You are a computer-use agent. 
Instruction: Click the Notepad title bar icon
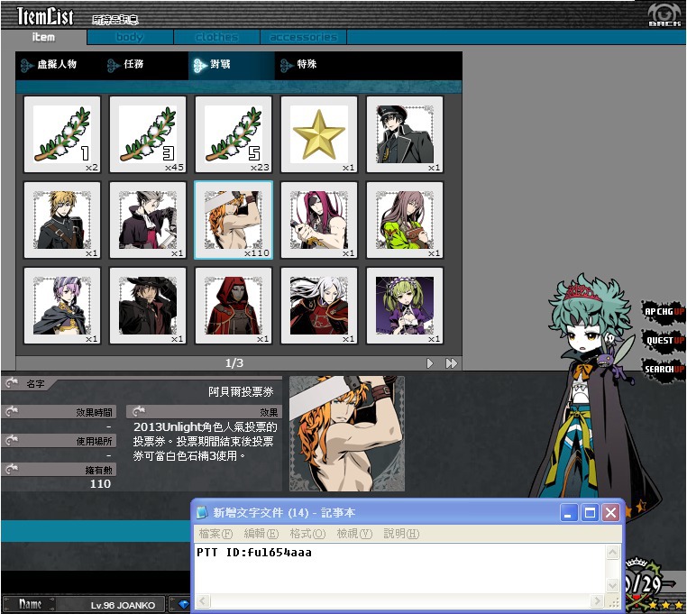[x=202, y=512]
